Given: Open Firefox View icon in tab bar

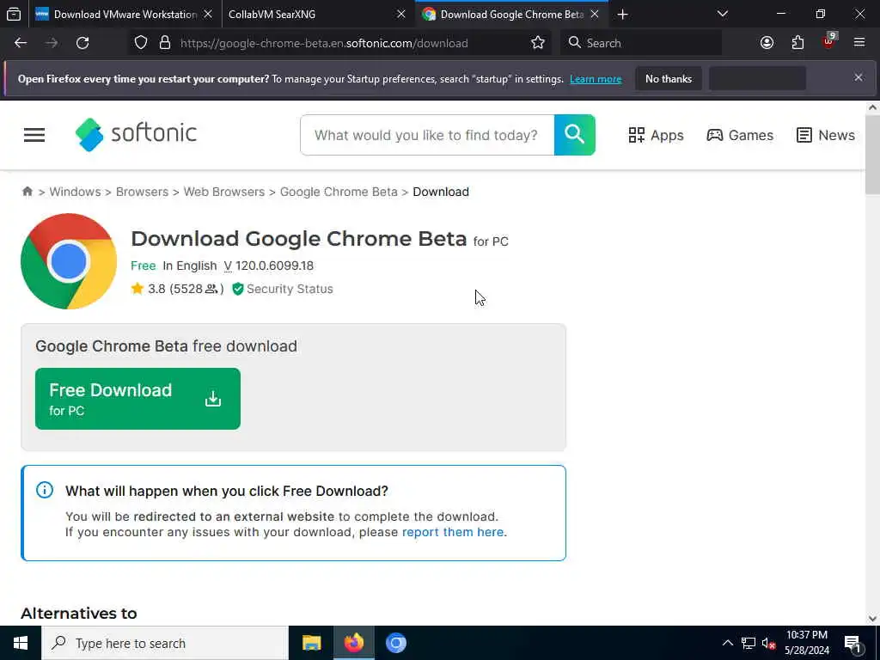Looking at the screenshot, I should (14, 14).
